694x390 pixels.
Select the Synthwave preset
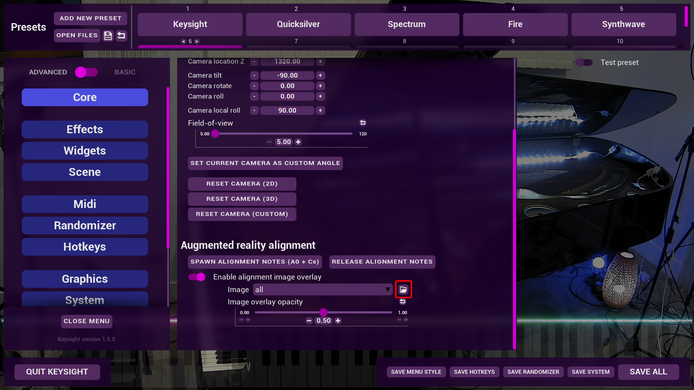click(x=624, y=25)
